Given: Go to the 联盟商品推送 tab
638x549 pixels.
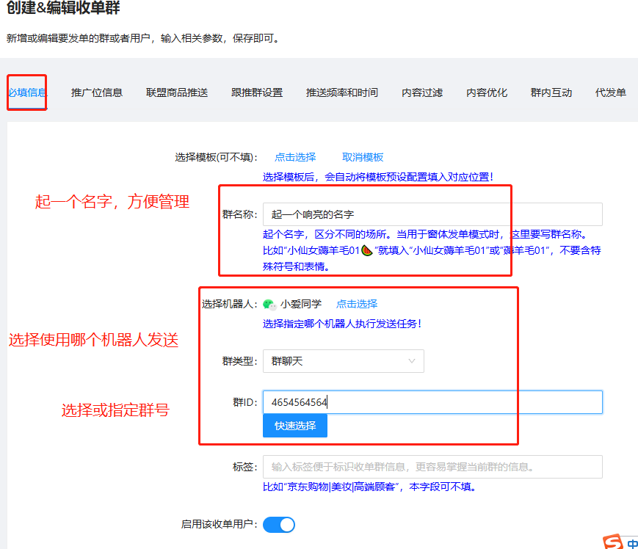Looking at the screenshot, I should click(x=177, y=92).
